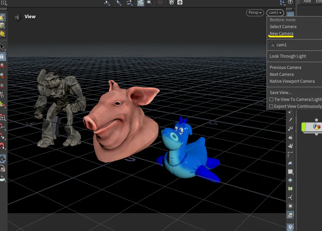322x231 pixels.
Task: Select the Scale tool icon
Action: pos(2,85)
